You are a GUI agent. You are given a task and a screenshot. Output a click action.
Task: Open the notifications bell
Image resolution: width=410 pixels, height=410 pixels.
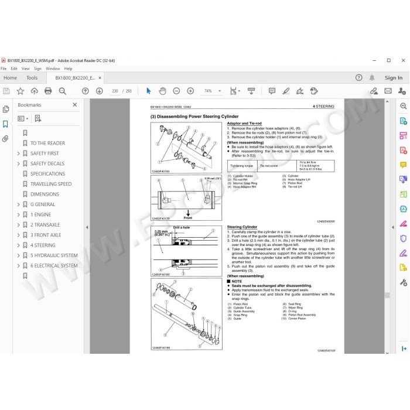[372, 78]
